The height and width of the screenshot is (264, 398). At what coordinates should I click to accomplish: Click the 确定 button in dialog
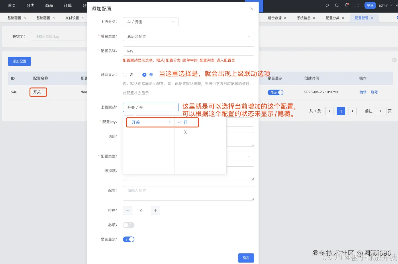[246, 258]
